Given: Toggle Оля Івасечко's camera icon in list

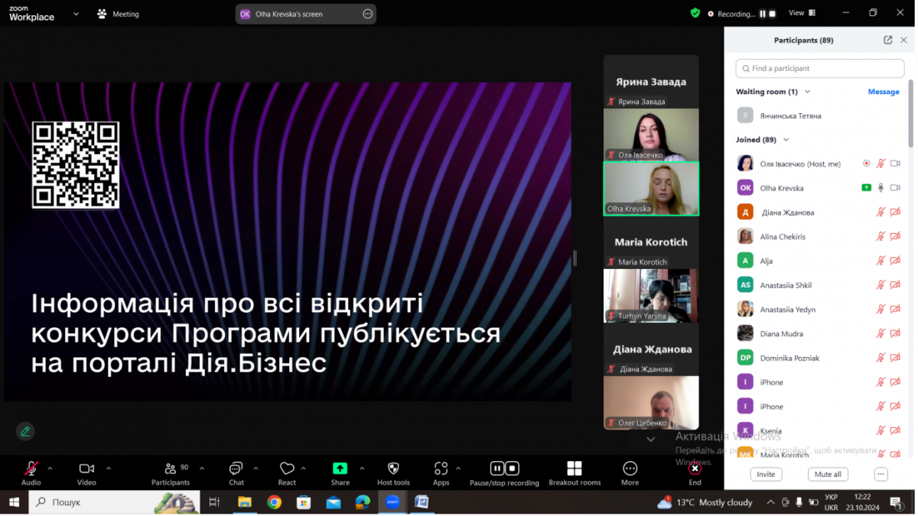Looking at the screenshot, I should coord(895,163).
